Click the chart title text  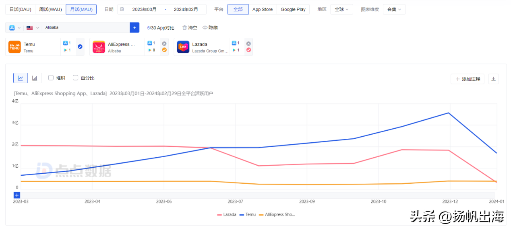tap(113, 93)
